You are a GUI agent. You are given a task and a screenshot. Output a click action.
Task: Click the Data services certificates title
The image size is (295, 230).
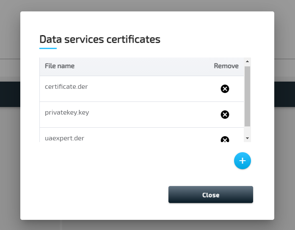[100, 39]
